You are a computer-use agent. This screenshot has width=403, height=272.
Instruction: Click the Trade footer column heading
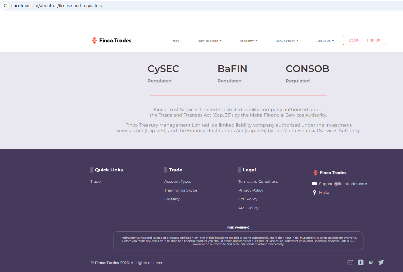(x=175, y=170)
